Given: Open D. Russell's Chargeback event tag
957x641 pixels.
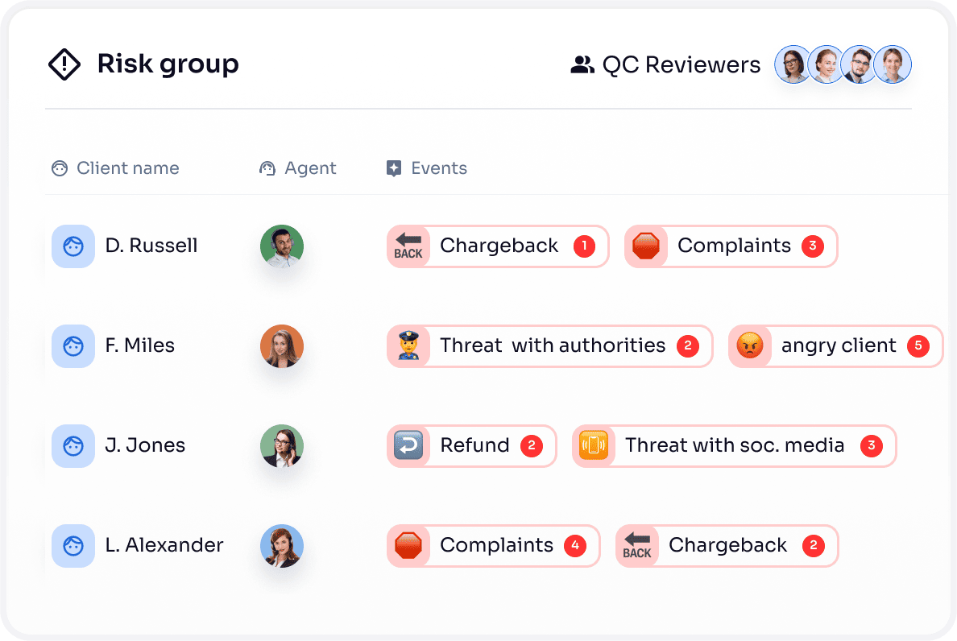Looking at the screenshot, I should pos(498,246).
